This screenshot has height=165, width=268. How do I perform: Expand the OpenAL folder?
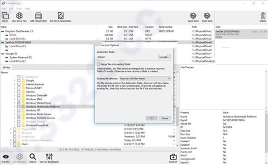tap(15, 92)
